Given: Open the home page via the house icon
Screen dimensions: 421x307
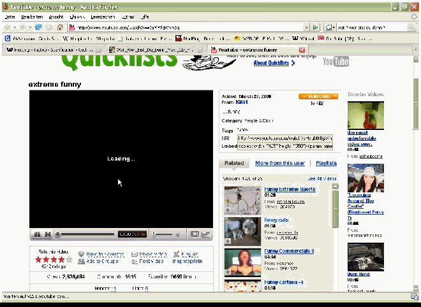Looking at the screenshot, I should point(60,27).
